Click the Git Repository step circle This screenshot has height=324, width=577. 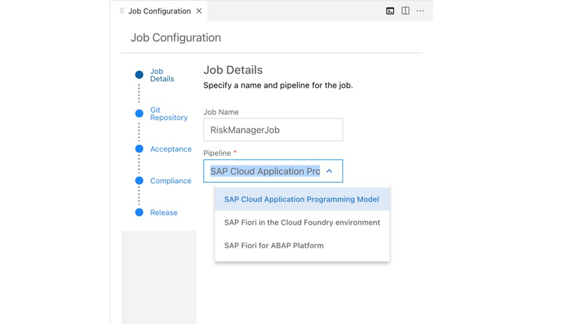[139, 113]
